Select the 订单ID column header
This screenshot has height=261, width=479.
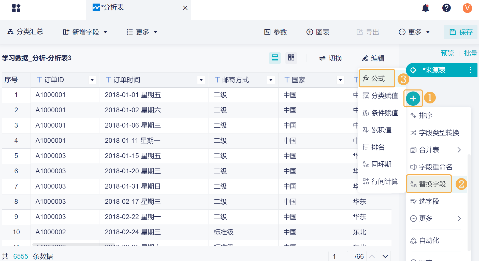[65, 80]
